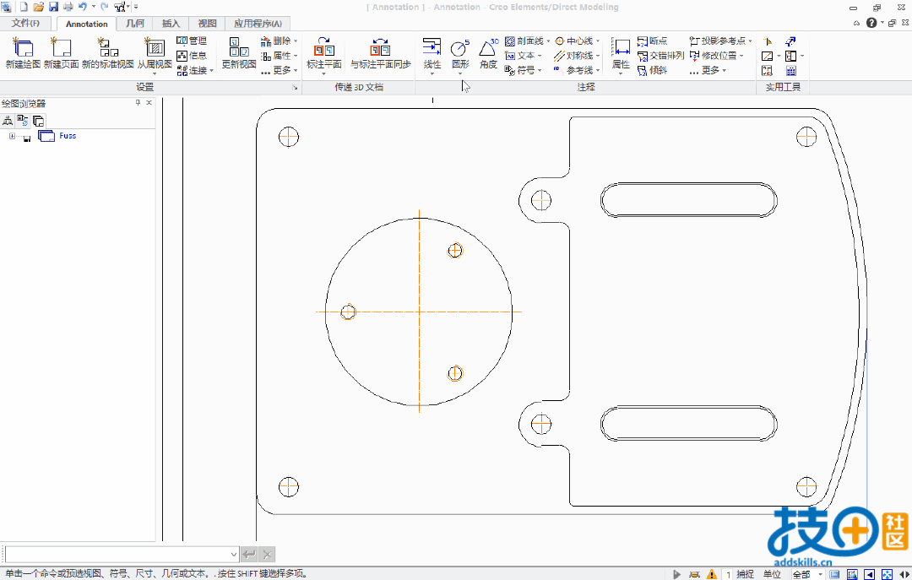Click first tab icon in 绘图浏览器 panel
Viewport: 912px width, 580px height.
point(8,121)
